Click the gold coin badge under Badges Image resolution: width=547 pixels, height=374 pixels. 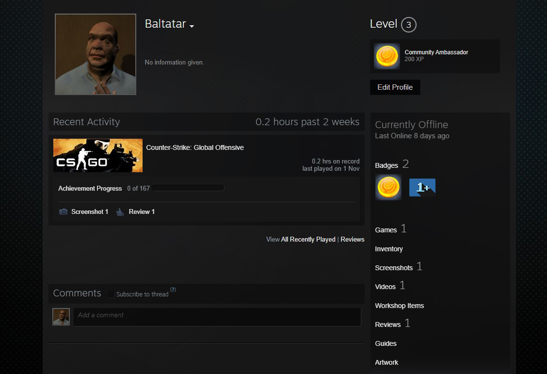388,187
